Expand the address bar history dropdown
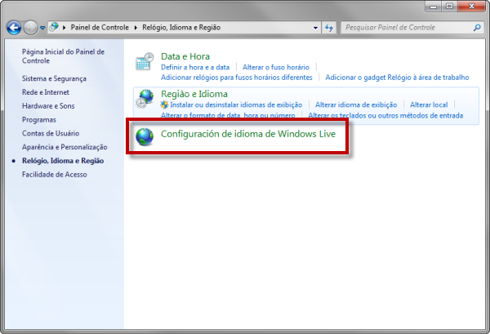This screenshot has width=490, height=334. [x=314, y=27]
